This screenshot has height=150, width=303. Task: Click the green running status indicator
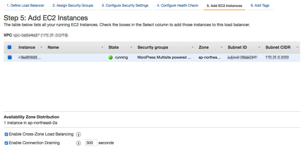click(111, 57)
